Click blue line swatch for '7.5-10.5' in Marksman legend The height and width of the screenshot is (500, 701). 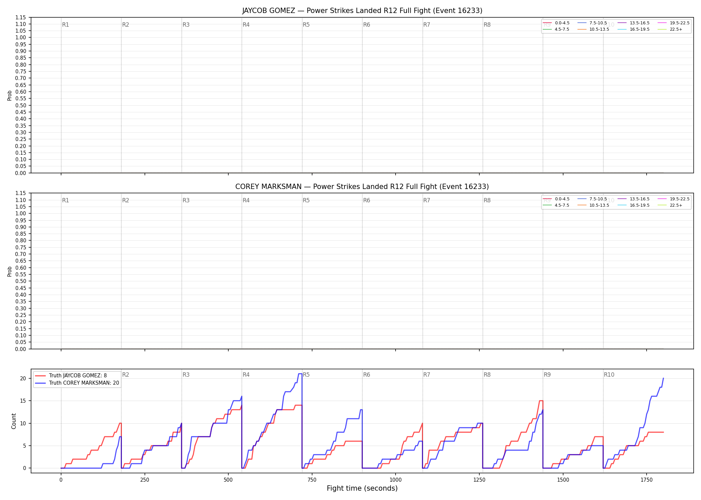pyautogui.click(x=582, y=199)
